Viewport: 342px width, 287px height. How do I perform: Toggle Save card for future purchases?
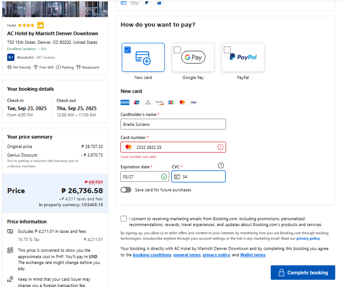point(126,190)
